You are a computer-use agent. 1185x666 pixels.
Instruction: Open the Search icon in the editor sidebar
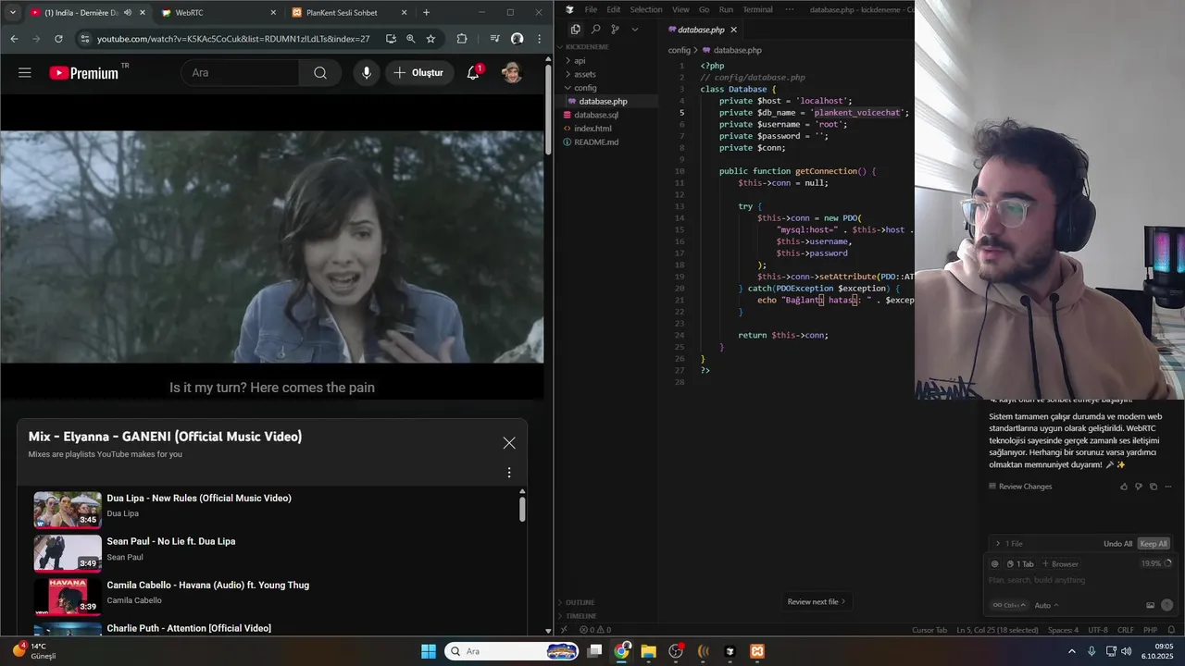[595, 30]
